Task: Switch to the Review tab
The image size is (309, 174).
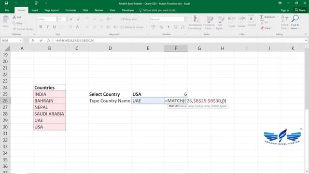Action: pyautogui.click(x=98, y=10)
